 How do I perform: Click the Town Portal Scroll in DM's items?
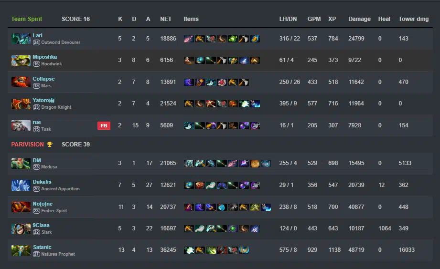255,163
